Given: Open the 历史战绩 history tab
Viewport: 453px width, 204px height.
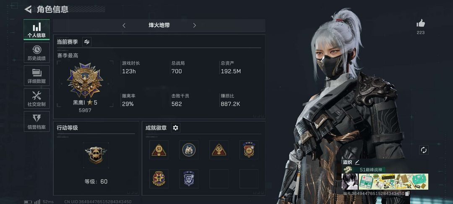Looking at the screenshot, I should tap(36, 52).
